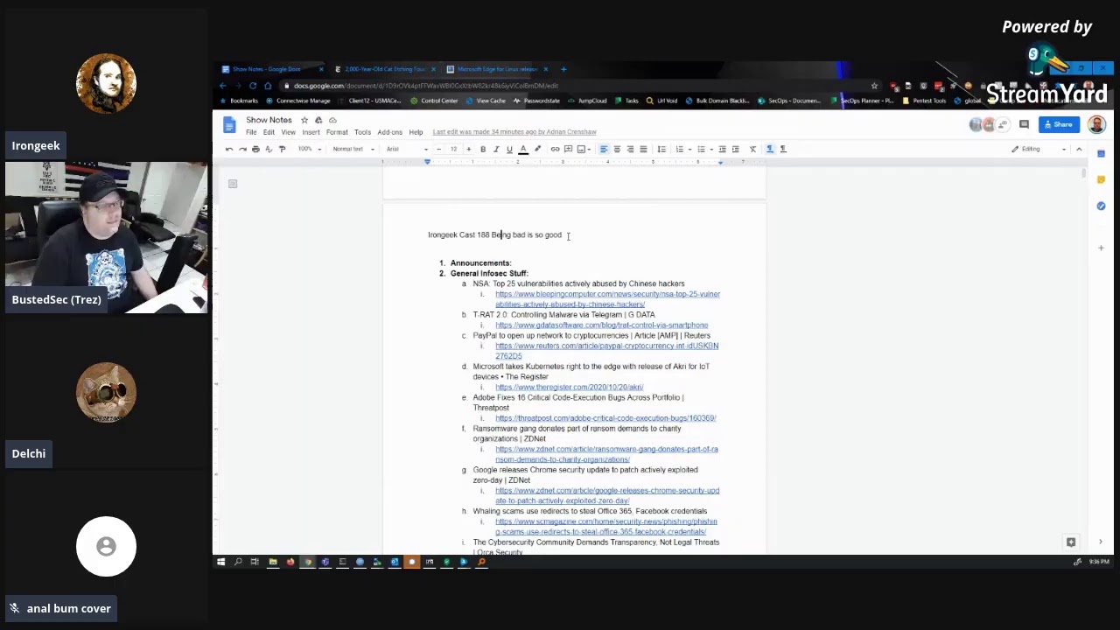1120x630 pixels.
Task: Insert an image from toolbar
Action: point(582,149)
